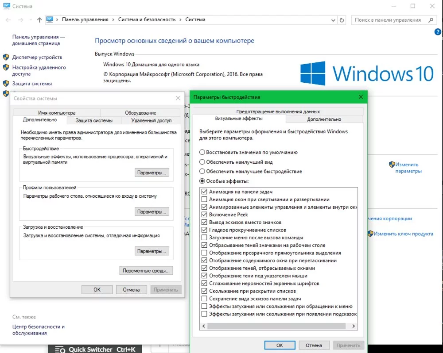Switch to Имя компьютера tab
443x353 pixels.
57,113
